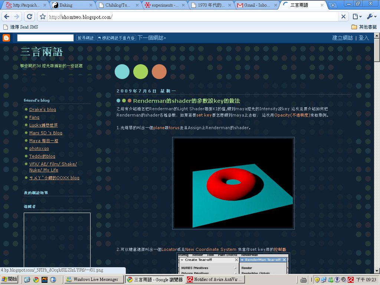
Task: Click the address bar URL field
Action: coord(193,17)
